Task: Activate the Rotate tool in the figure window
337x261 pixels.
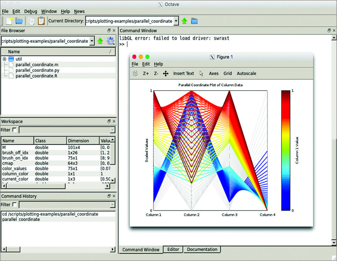Action: point(135,73)
